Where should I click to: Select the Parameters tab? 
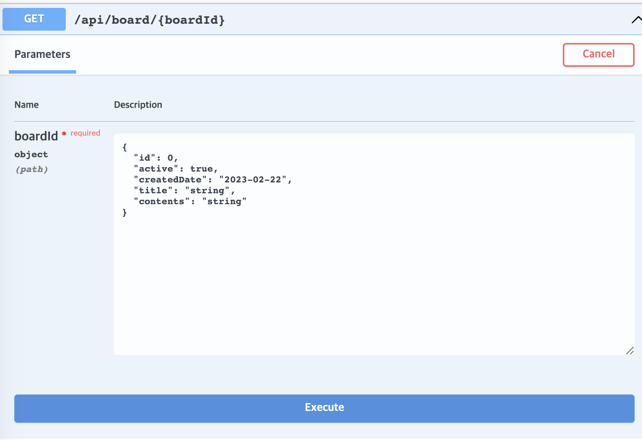[43, 54]
